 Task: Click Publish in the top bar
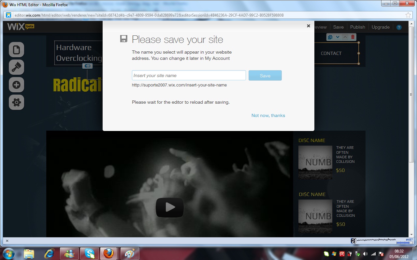pyautogui.click(x=357, y=27)
